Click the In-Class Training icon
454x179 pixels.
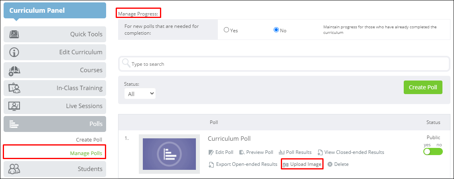[x=14, y=88]
